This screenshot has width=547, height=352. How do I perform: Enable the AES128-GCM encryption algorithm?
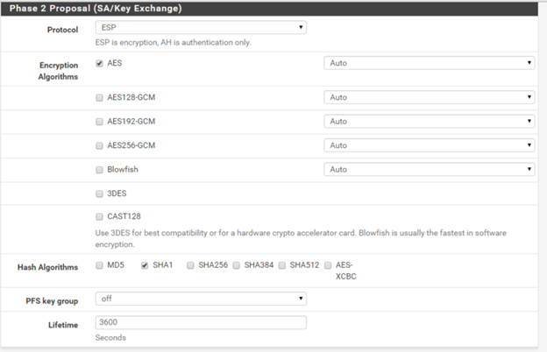[99, 97]
